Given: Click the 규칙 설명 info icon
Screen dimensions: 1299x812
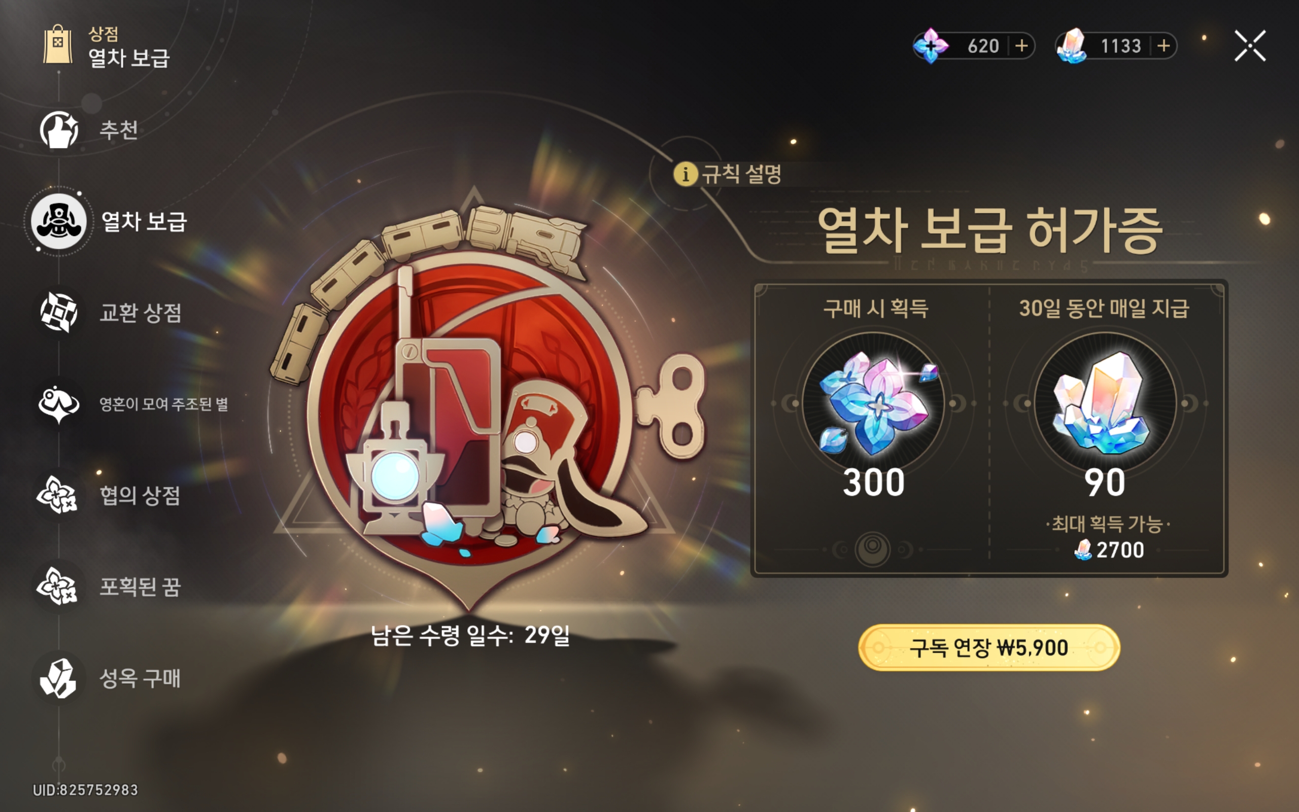Looking at the screenshot, I should coord(686,174).
